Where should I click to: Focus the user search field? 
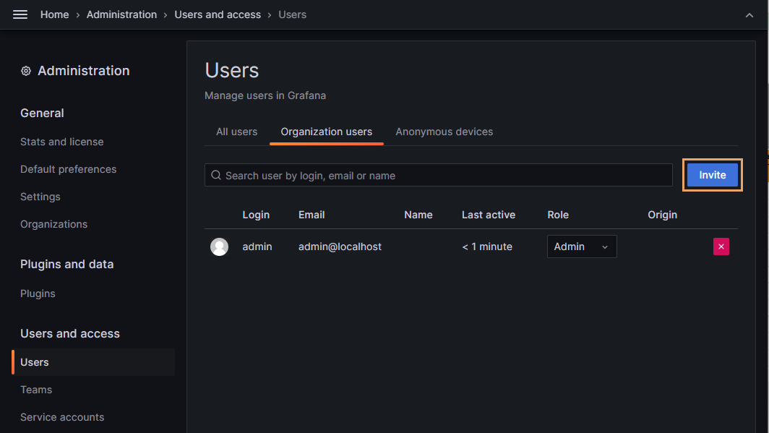point(444,175)
